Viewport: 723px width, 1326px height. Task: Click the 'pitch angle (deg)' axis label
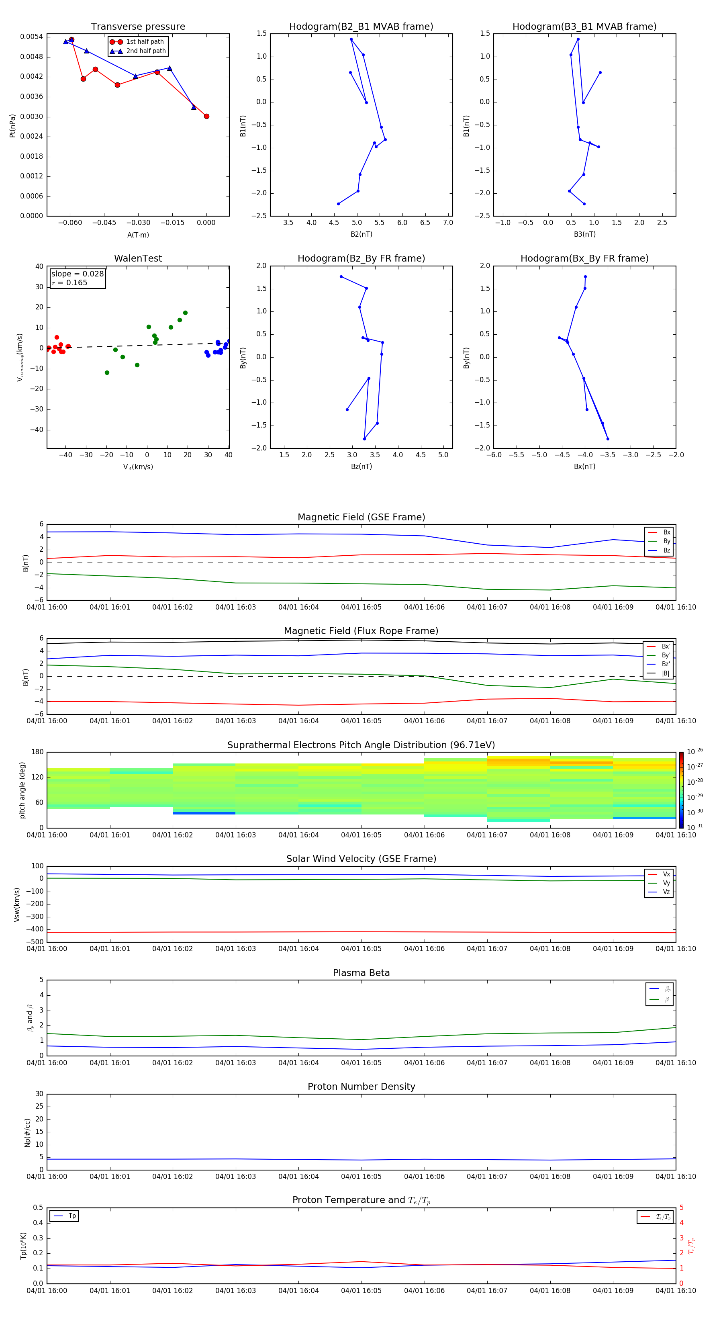[x=22, y=790]
